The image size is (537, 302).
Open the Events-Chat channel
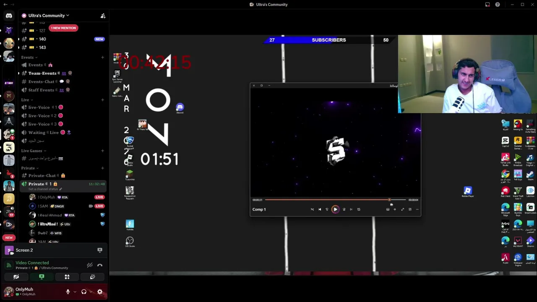(63, 82)
